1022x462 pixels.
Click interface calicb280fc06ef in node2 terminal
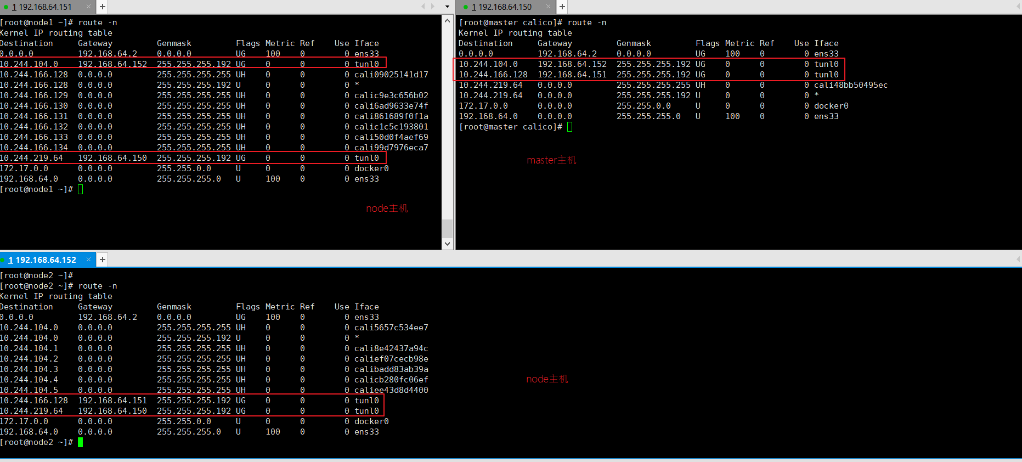click(391, 380)
